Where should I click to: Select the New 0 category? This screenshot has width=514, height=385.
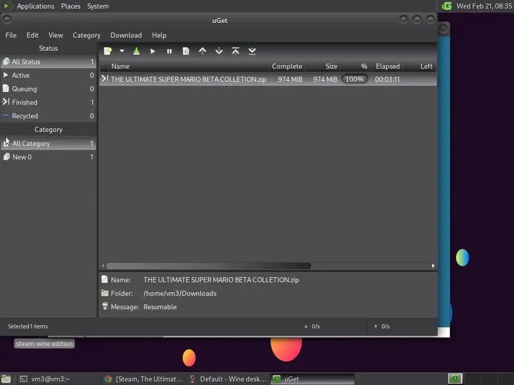point(49,157)
